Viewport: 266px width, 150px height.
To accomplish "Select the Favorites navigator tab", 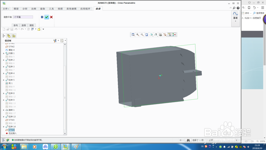I will tap(14, 36).
